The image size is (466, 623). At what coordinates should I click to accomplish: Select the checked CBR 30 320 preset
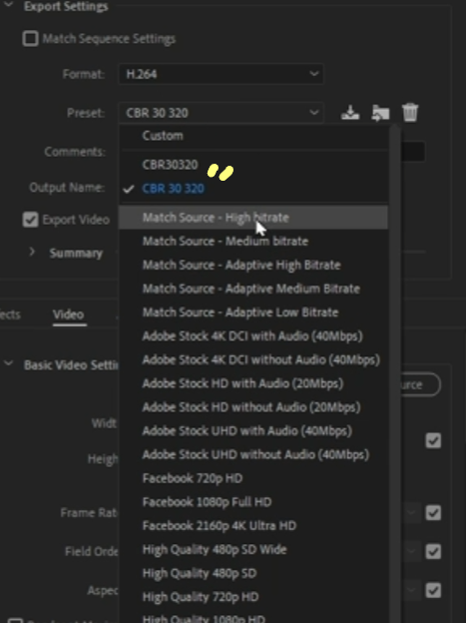pos(253,189)
